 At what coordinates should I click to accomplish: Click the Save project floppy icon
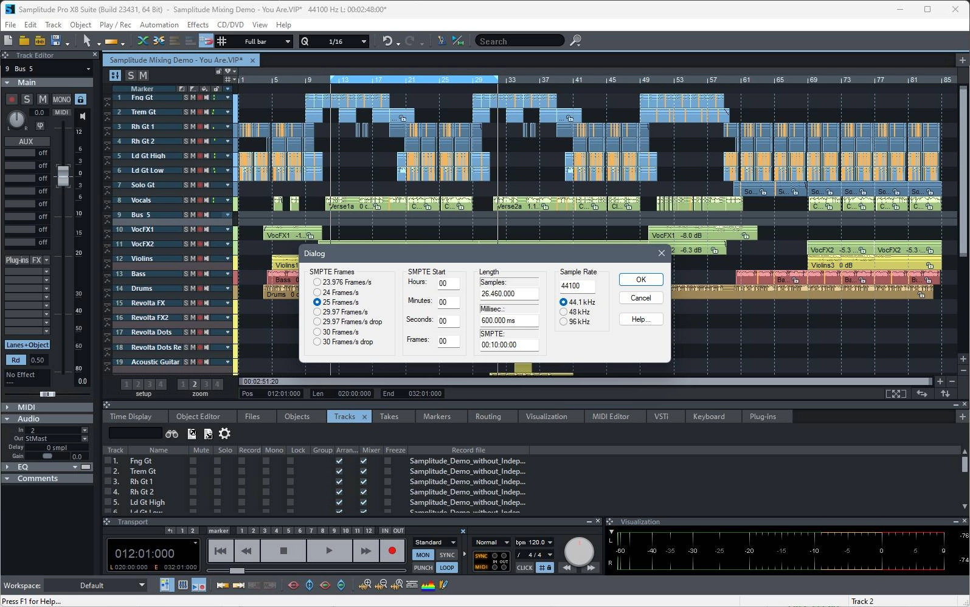[x=56, y=41]
